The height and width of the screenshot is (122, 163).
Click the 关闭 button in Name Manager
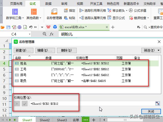coord(151,112)
